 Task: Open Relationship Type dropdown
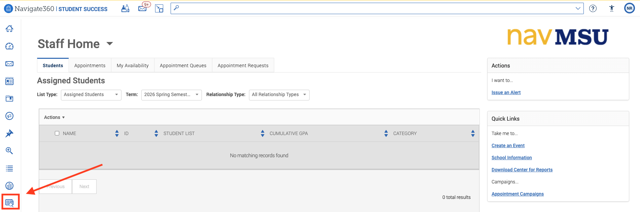point(279,95)
